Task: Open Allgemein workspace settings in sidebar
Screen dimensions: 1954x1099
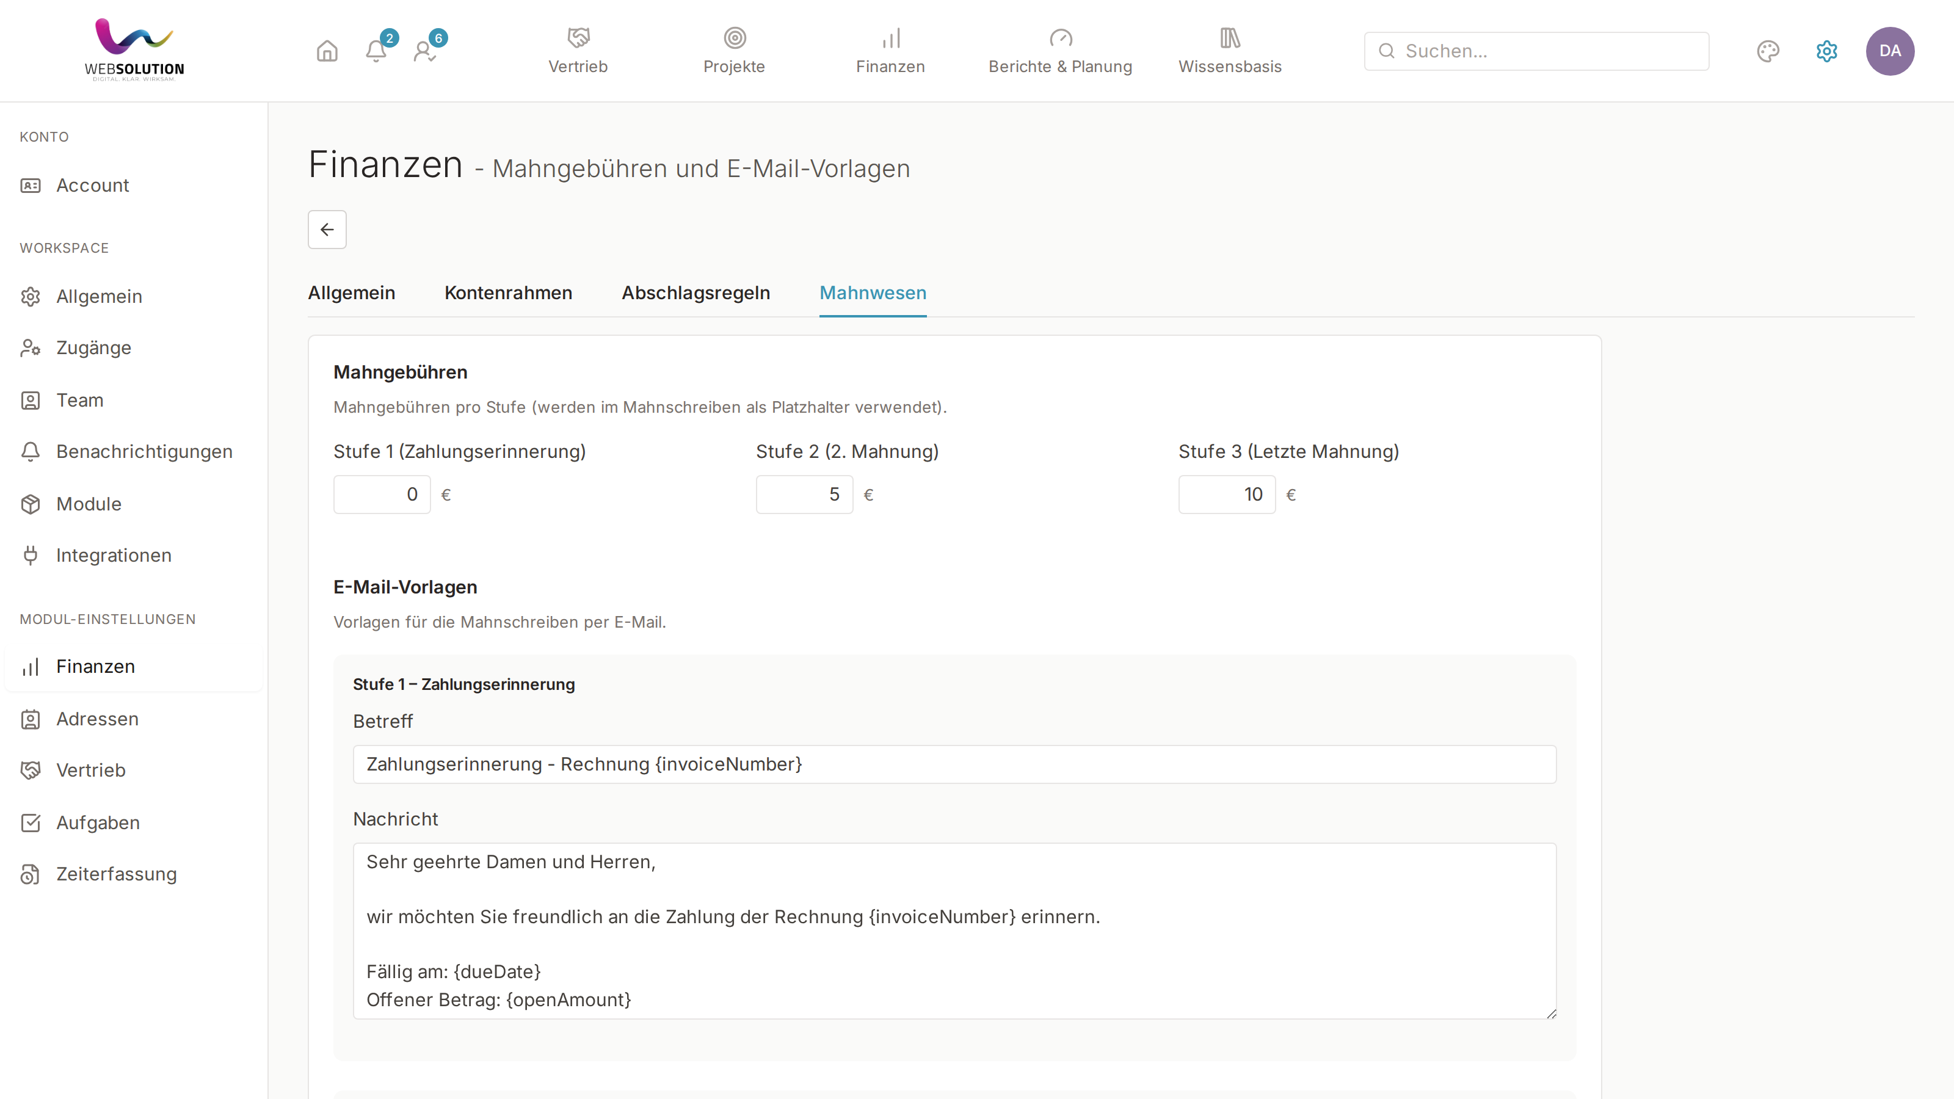Action: tap(134, 297)
